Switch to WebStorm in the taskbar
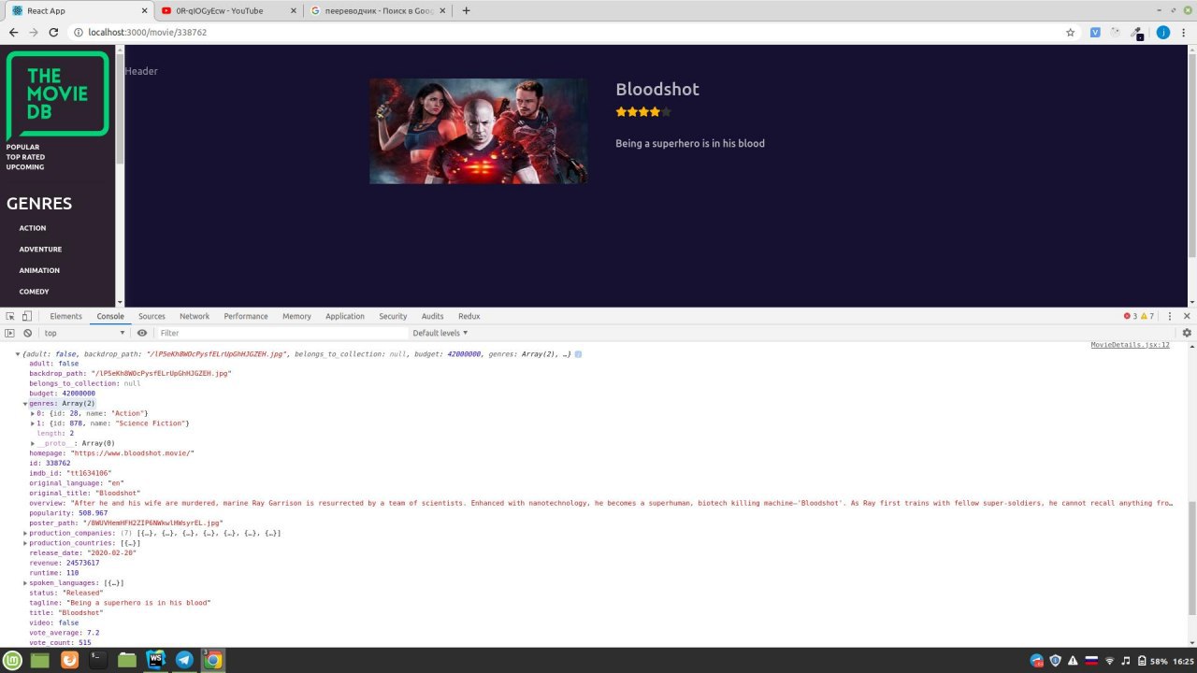Screen dimensions: 1197x673 click(155, 660)
